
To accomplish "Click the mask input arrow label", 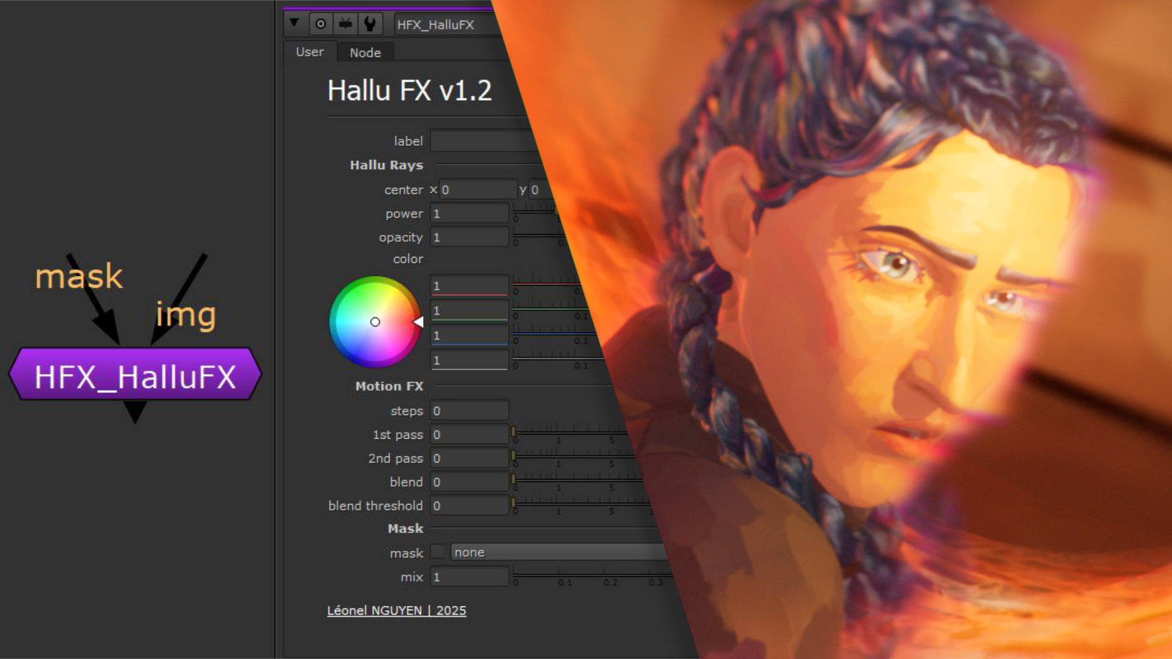I will (x=79, y=276).
